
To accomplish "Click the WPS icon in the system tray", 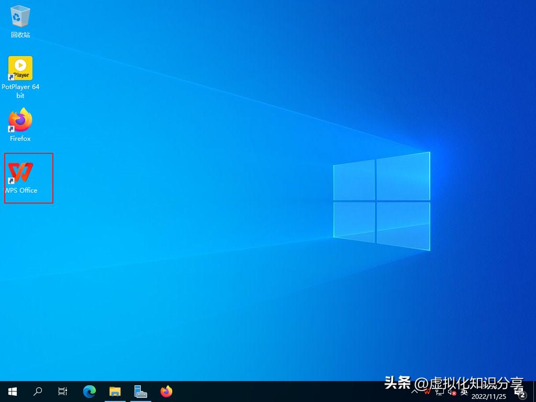I will [427, 392].
